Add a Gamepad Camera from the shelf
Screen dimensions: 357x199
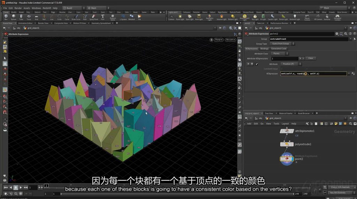pos(337,17)
